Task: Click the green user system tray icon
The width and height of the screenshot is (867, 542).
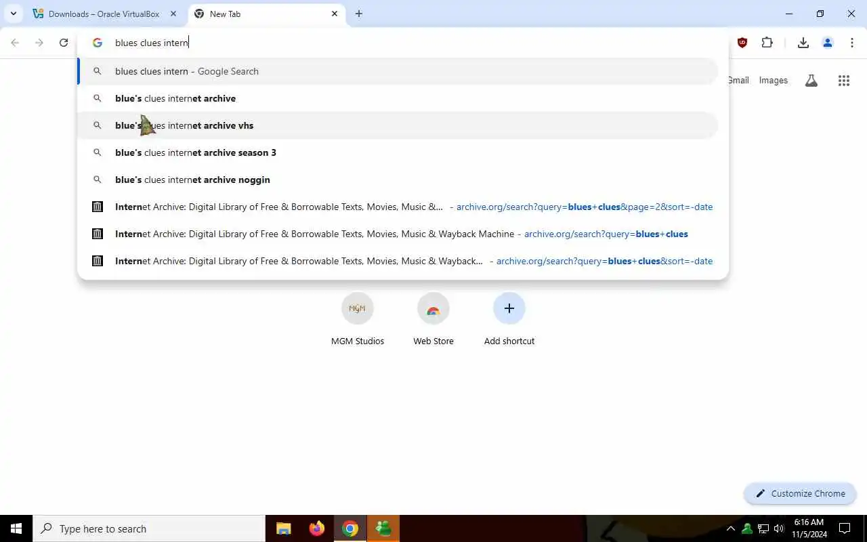Action: point(747,528)
